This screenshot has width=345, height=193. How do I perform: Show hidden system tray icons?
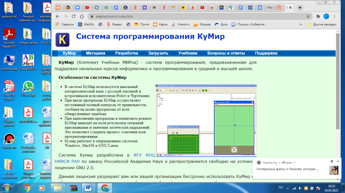click(x=288, y=188)
